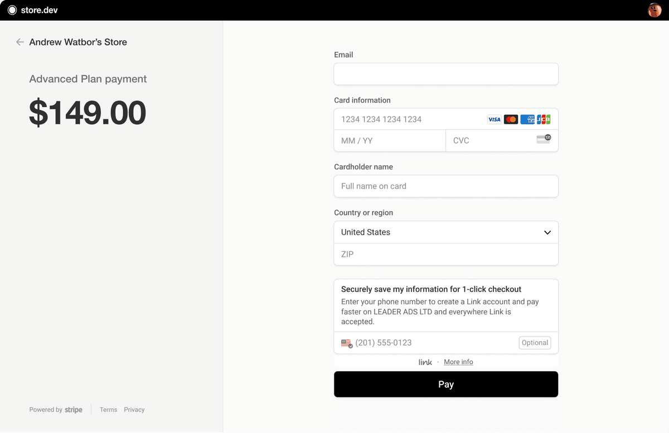The image size is (669, 433).
Task: Click the Link logo below the phone field
Action: coord(425,362)
